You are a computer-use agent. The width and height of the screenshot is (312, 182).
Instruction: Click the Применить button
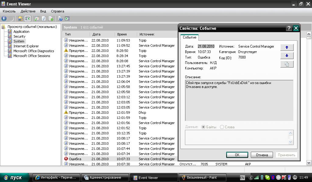pyautogui.click(x=286, y=155)
